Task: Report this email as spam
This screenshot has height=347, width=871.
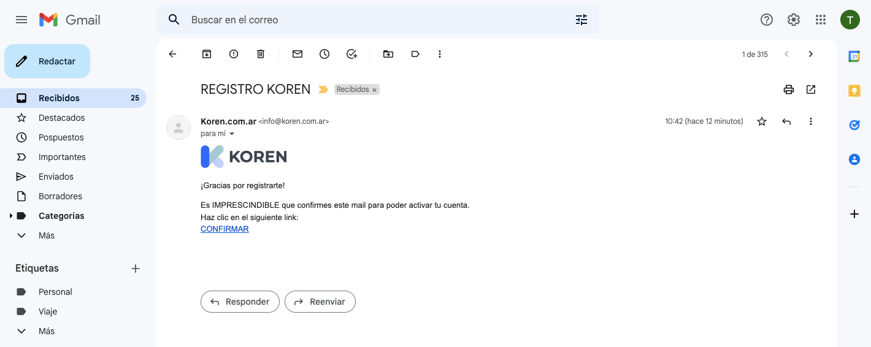Action: coord(234,54)
